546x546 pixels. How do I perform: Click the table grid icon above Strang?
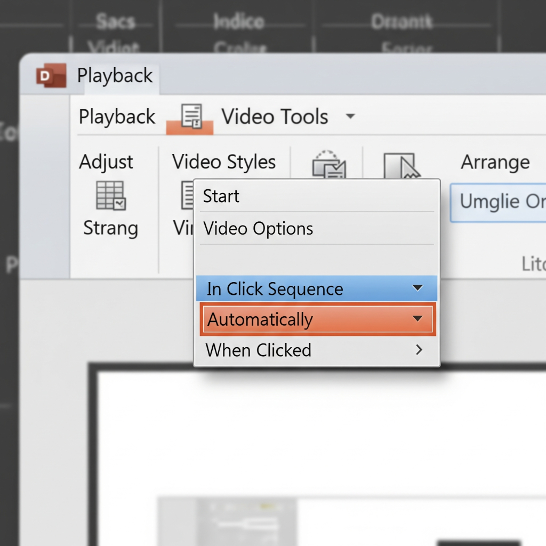point(110,195)
